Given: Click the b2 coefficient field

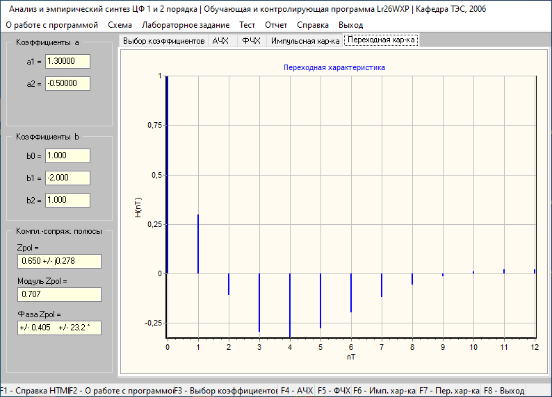Looking at the screenshot, I should [67, 200].
